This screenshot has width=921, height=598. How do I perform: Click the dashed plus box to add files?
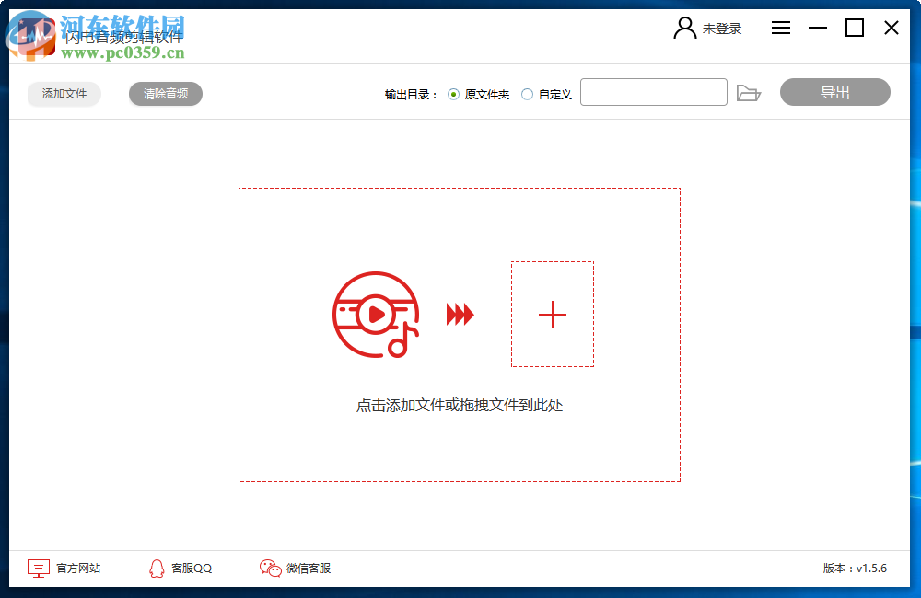coord(552,316)
